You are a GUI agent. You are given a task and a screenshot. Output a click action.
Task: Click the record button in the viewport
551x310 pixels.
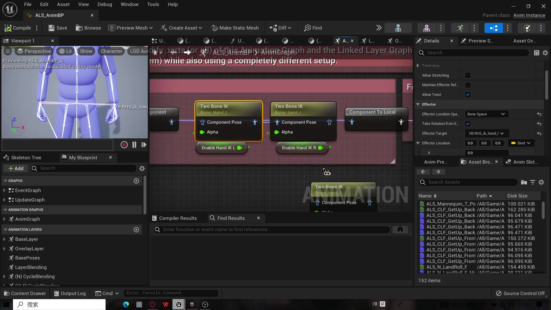124,145
